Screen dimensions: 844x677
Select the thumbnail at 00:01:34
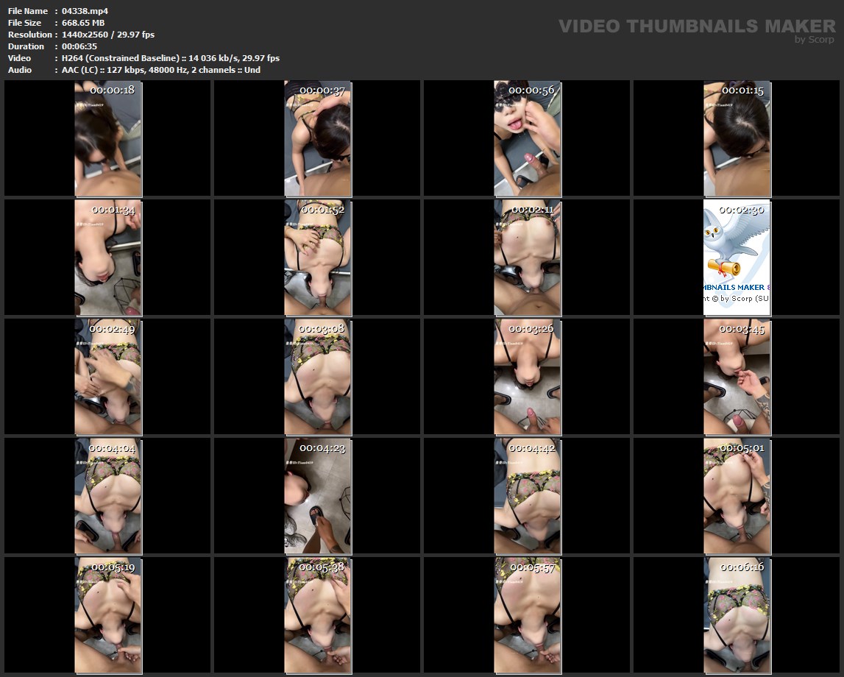(108, 258)
